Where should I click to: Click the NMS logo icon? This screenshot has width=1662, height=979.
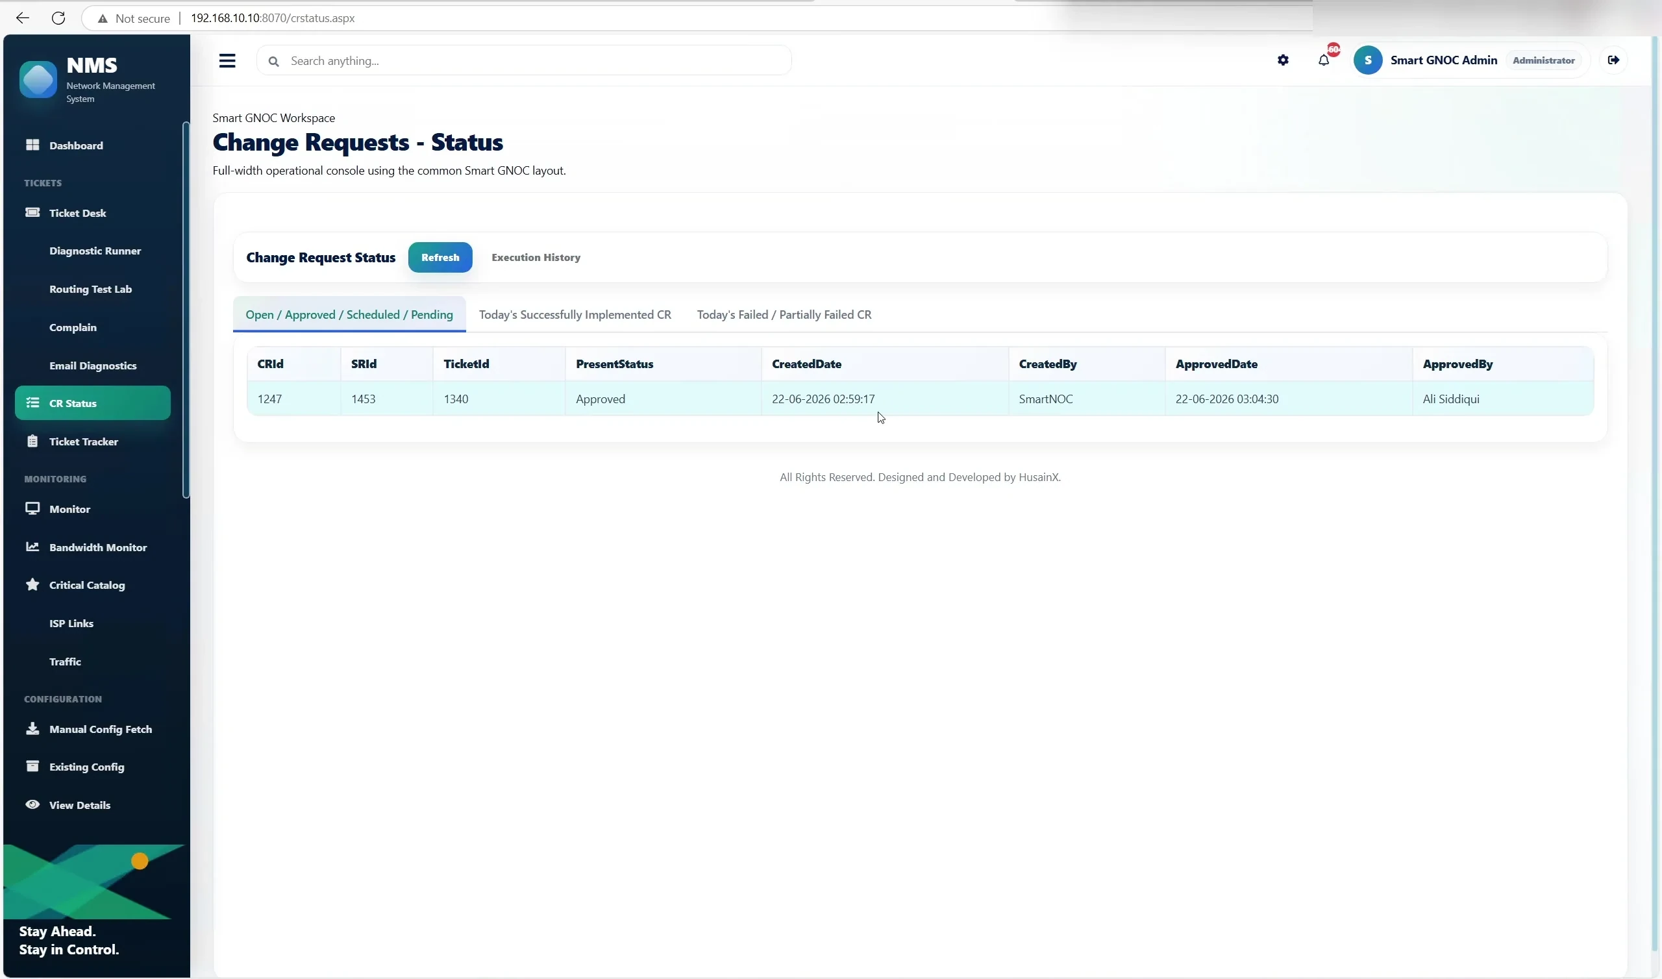38,79
